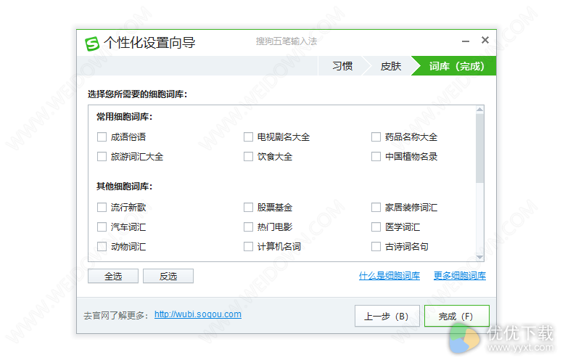The height and width of the screenshot is (363, 573).
Task: Check 中国植物名录 dictionary
Action: pyautogui.click(x=376, y=157)
